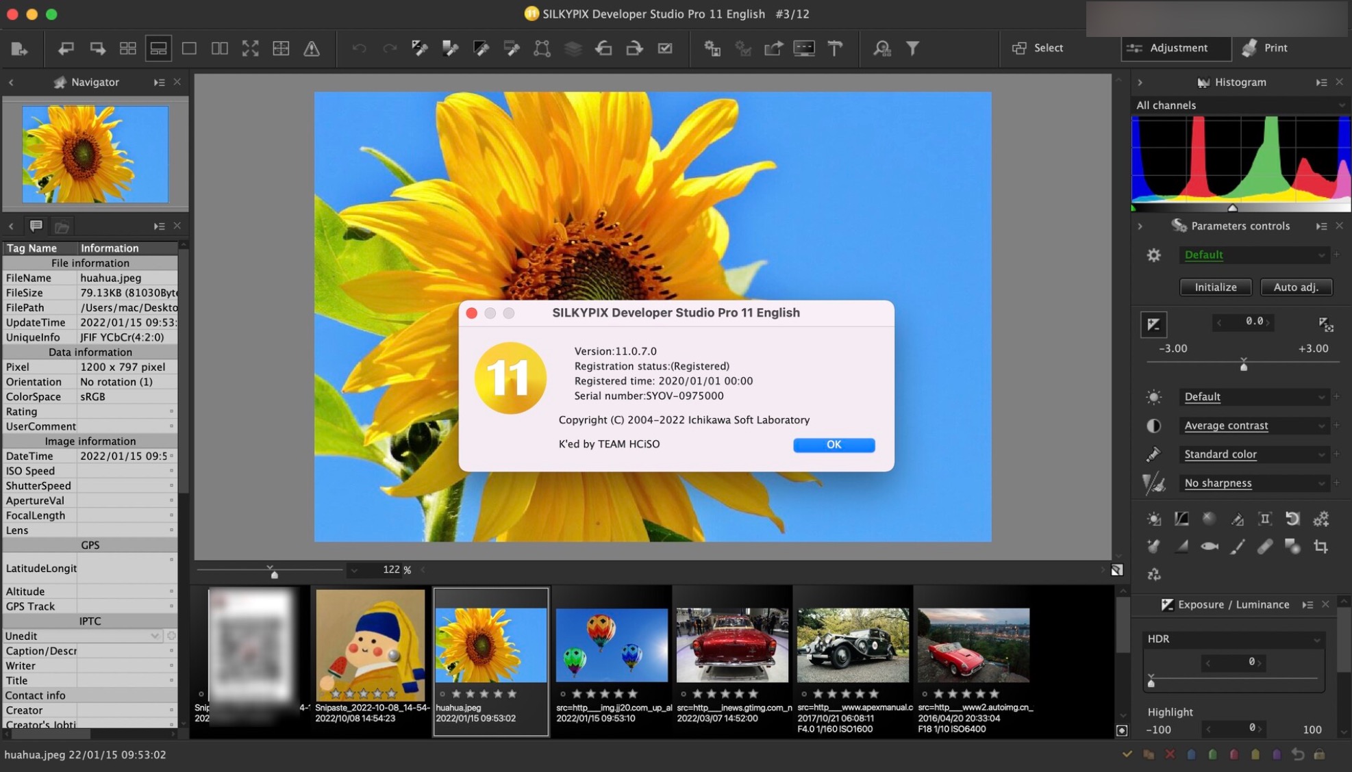Select the spotting bandage tool icon
The image size is (1352, 772).
click(x=1265, y=546)
